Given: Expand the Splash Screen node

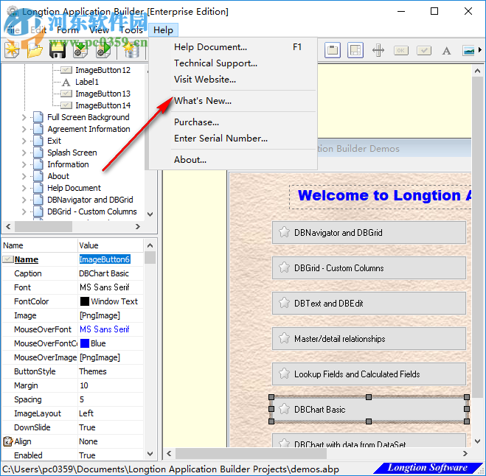Looking at the screenshot, I should click(x=24, y=153).
